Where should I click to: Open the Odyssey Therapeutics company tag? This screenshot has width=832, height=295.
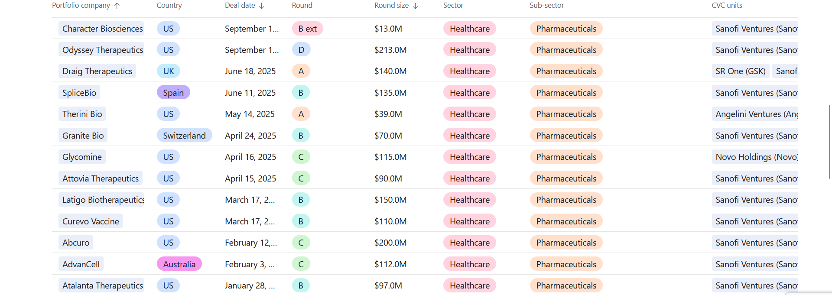(102, 50)
